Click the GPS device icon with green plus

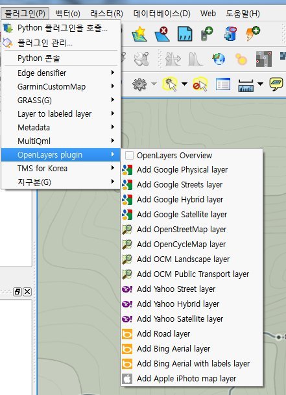[207, 34]
